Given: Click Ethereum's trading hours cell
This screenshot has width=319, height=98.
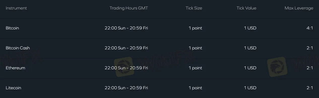Looking at the screenshot, I should 126,68.
